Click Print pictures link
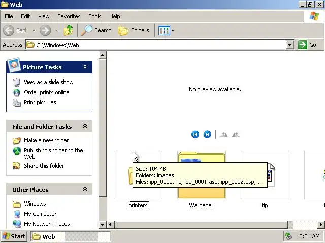 point(40,102)
